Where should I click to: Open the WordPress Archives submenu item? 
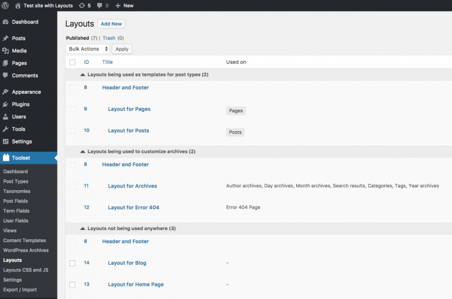coord(26,250)
